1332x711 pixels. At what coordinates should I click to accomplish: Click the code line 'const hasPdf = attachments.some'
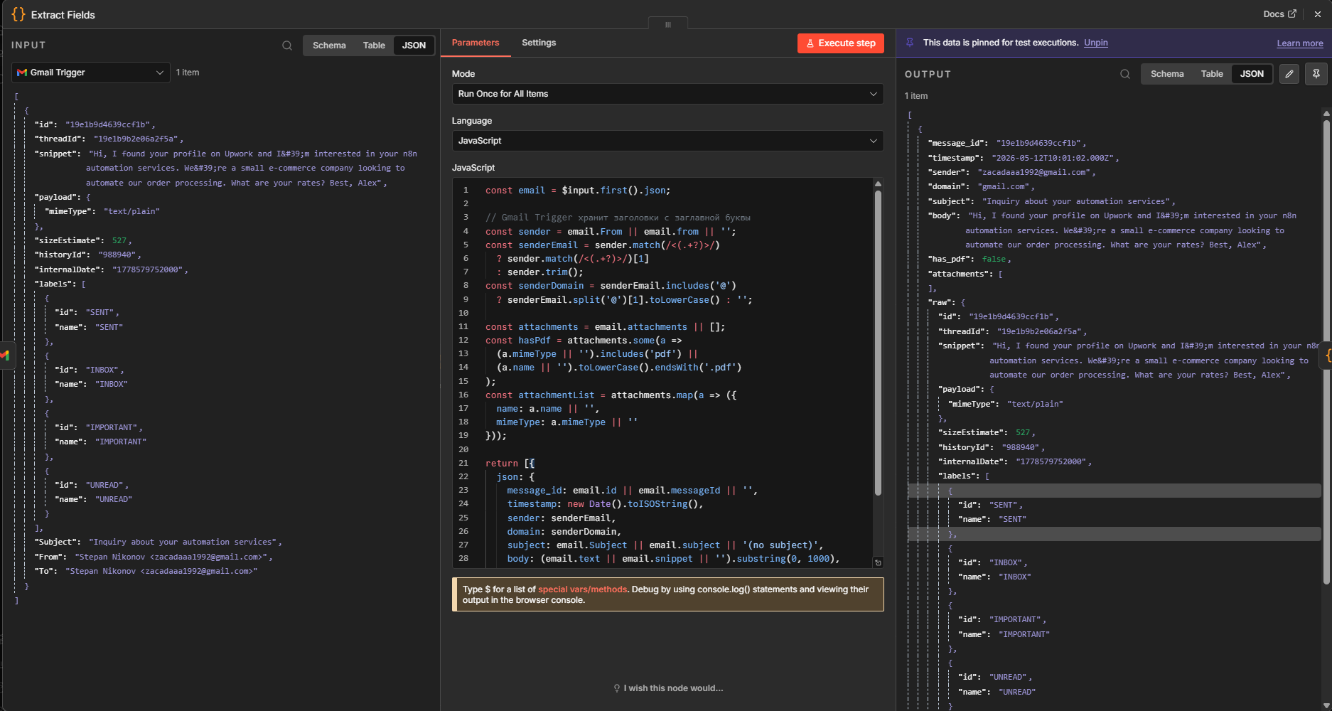584,341
